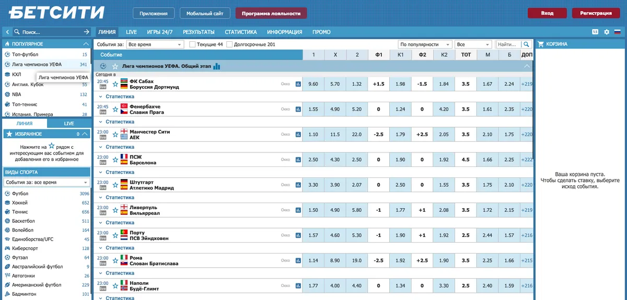Favorite the Лига чемпионов УЕФА league star
The image size is (627, 300).
point(115,66)
